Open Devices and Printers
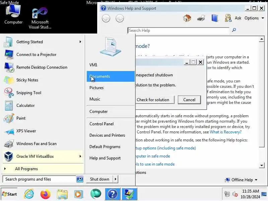 click(111, 135)
